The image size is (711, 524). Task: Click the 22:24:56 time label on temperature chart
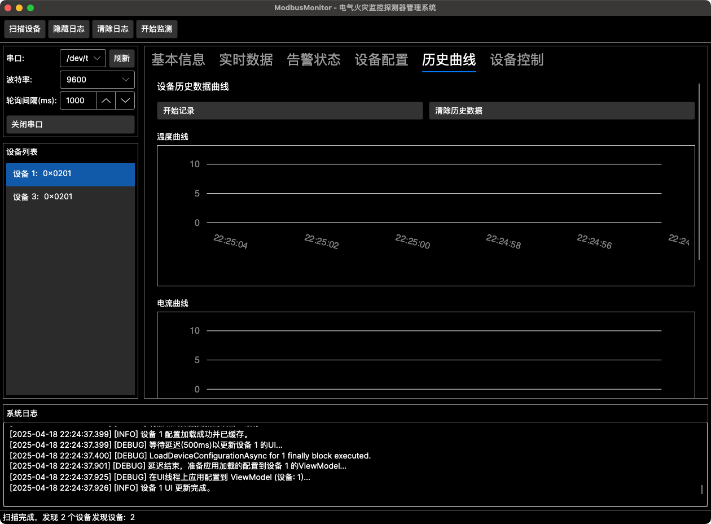(594, 242)
